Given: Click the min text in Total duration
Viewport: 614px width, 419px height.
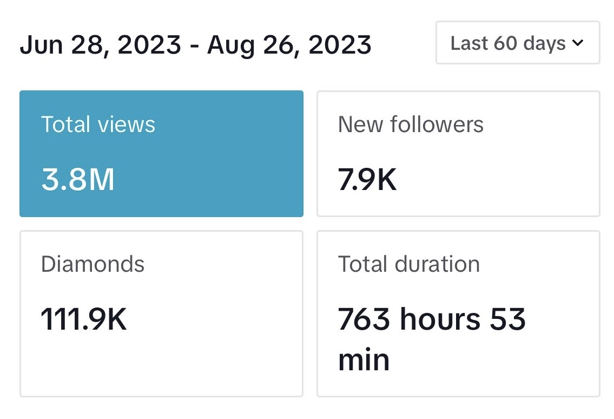Looking at the screenshot, I should click(364, 360).
